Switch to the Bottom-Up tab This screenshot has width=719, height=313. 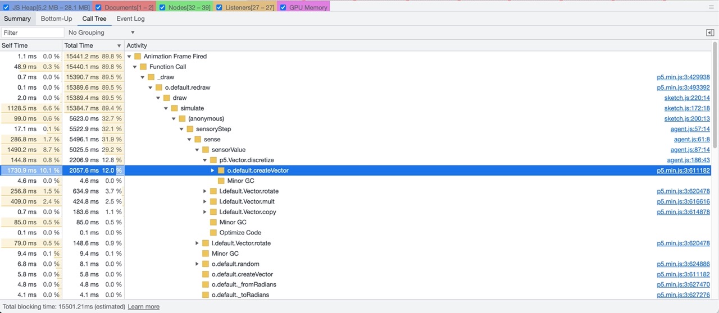[56, 19]
